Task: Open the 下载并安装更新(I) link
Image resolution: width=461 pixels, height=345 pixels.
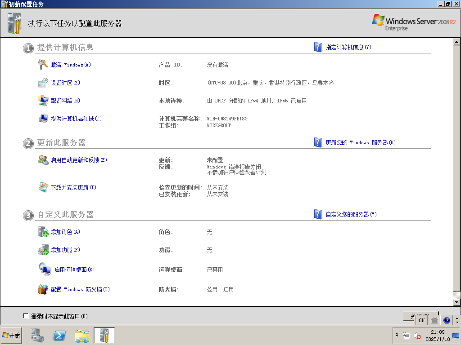Action: pos(73,187)
